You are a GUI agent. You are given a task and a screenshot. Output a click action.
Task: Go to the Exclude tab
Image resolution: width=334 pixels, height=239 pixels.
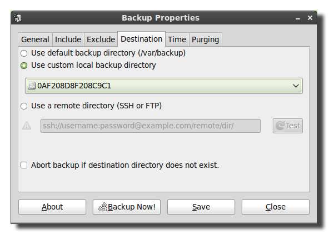(101, 39)
